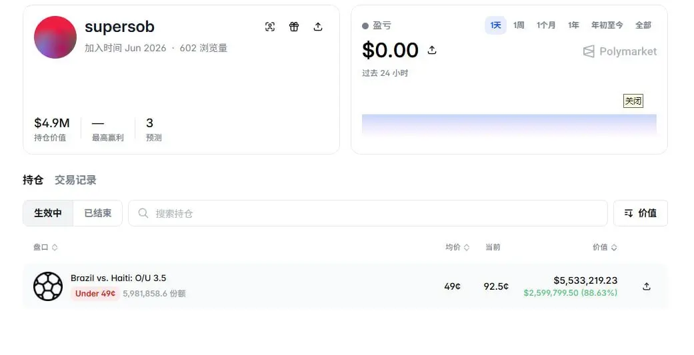This screenshot has width=694, height=355.
Task: Click the supersob username heading
Action: pos(119,27)
